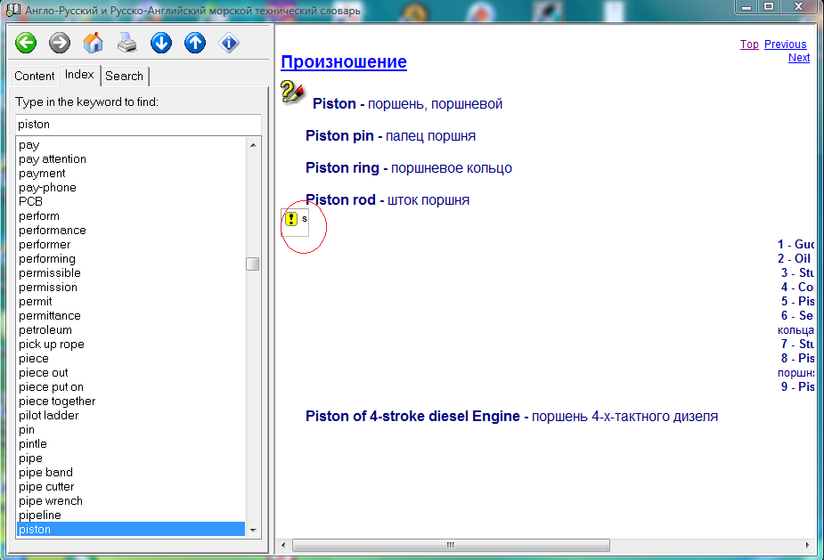This screenshot has width=824, height=560.
Task: Click index list scroll-up arrow
Action: pyautogui.click(x=253, y=145)
